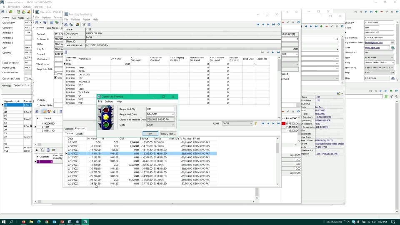This screenshot has width=400, height=225.
Task: Click the calculator icon in Inventory Availability toolbar
Action: (89, 25)
